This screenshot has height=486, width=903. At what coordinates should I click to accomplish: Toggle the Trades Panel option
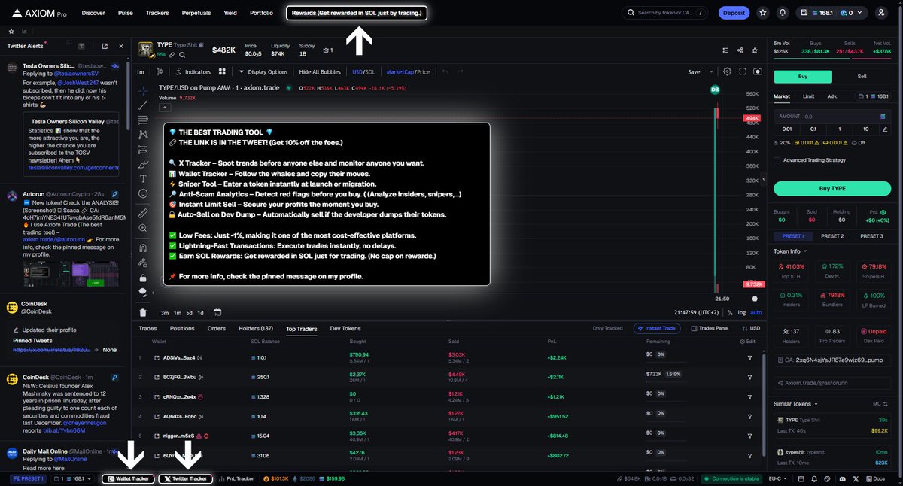point(710,328)
